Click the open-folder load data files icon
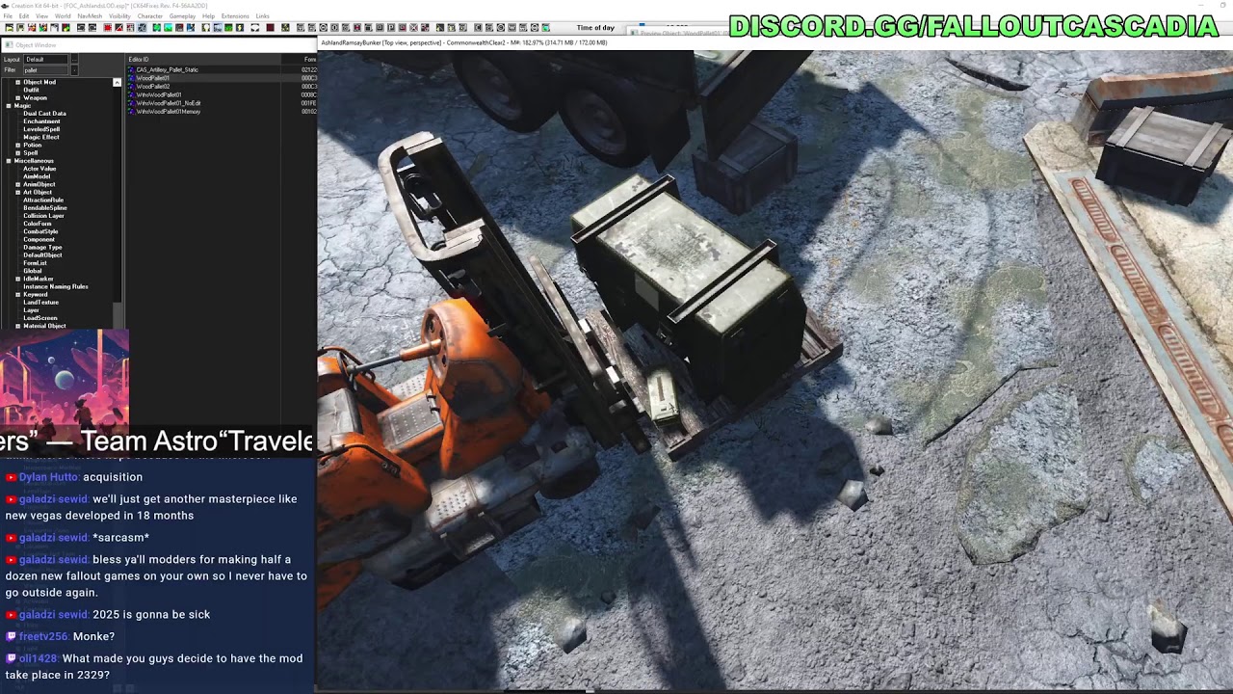This screenshot has width=1233, height=694. (10, 28)
